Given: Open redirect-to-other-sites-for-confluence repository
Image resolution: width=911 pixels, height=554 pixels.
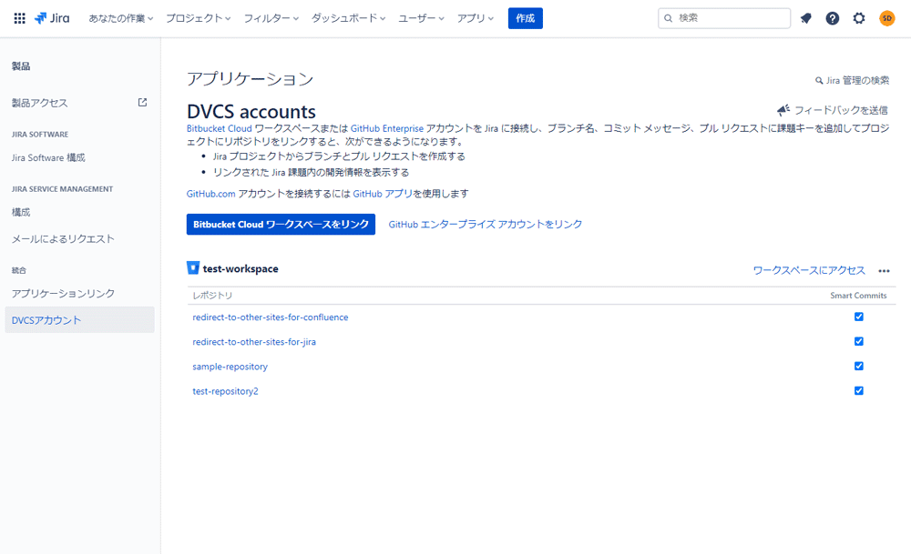Looking at the screenshot, I should click(271, 317).
